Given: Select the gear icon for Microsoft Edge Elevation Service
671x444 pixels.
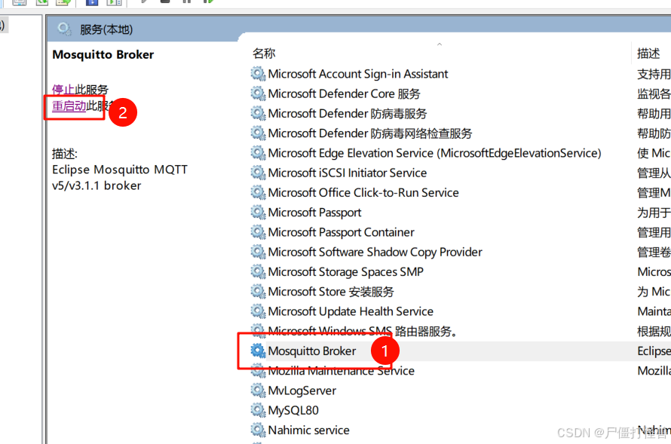Looking at the screenshot, I should click(x=258, y=153).
